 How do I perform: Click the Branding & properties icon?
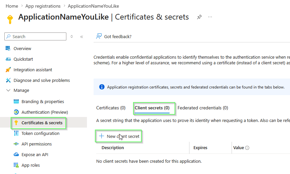pyautogui.click(x=16, y=101)
